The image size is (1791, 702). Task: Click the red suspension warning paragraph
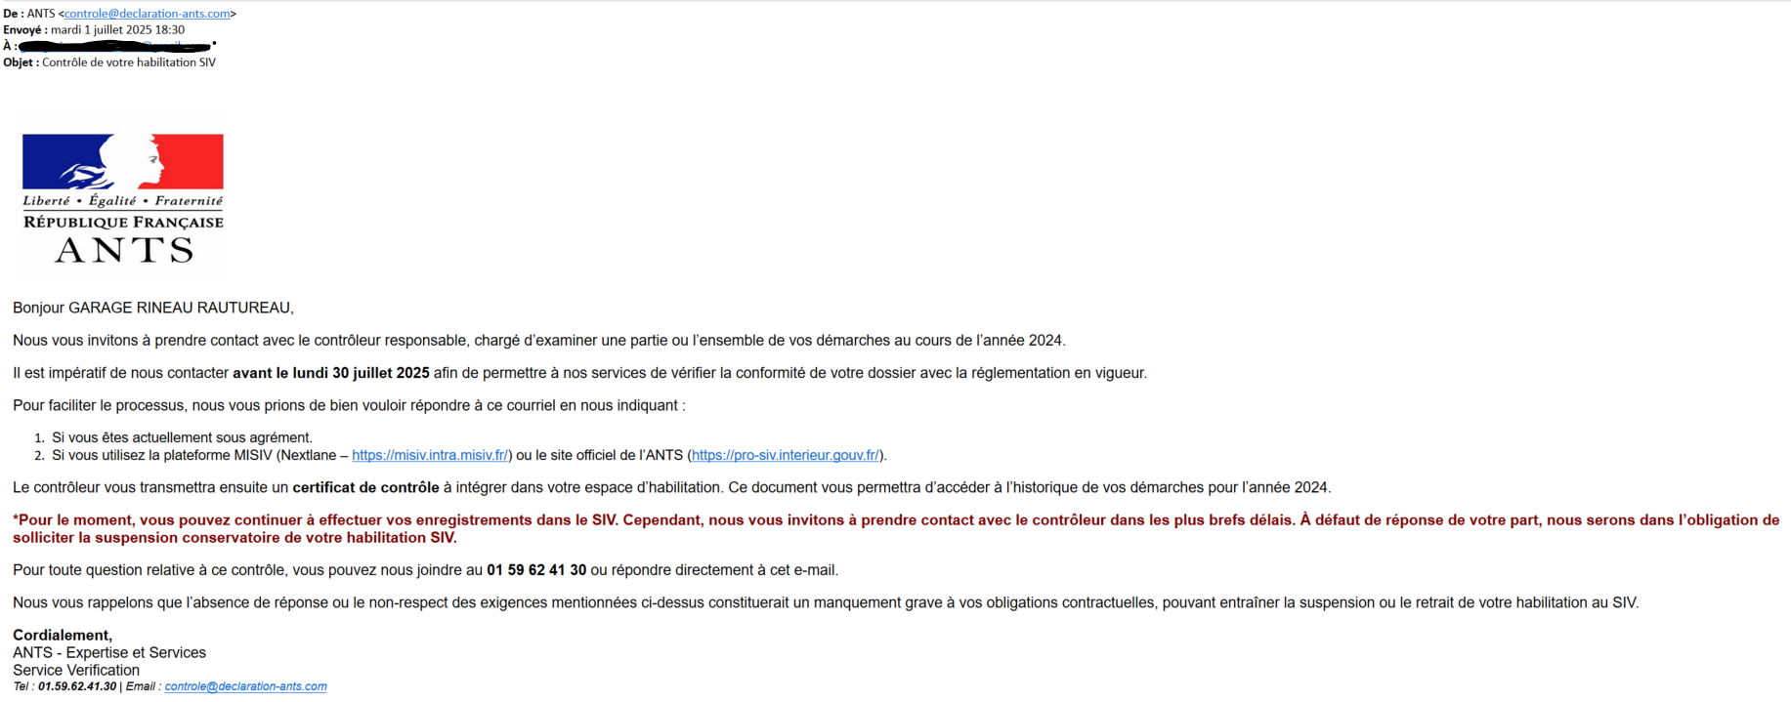(896, 528)
